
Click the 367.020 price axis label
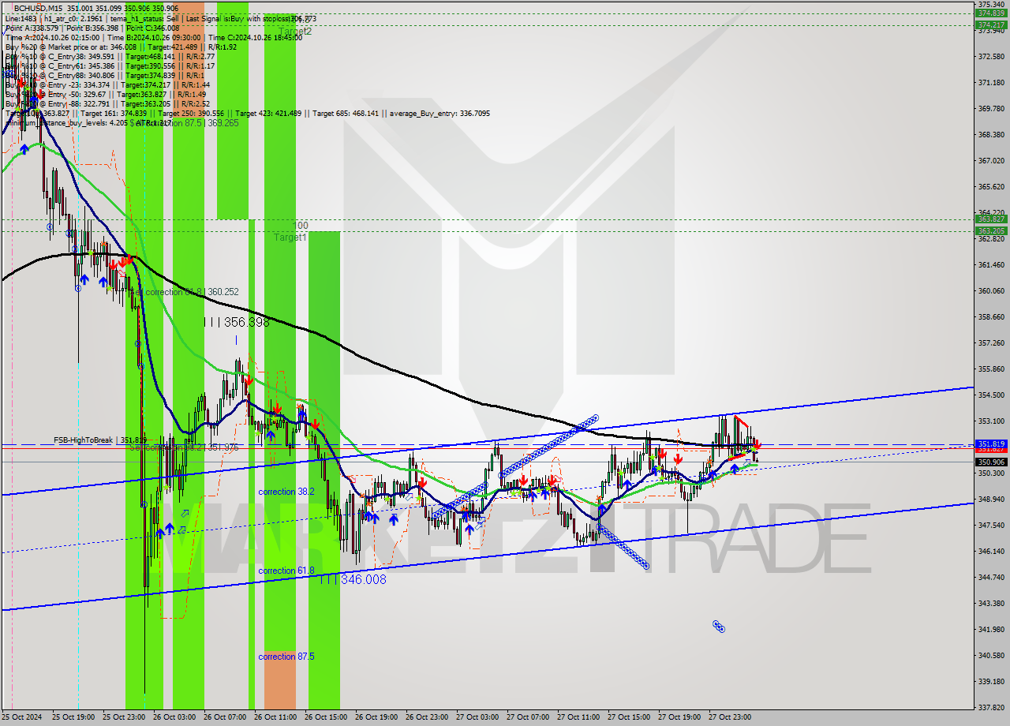tap(991, 160)
